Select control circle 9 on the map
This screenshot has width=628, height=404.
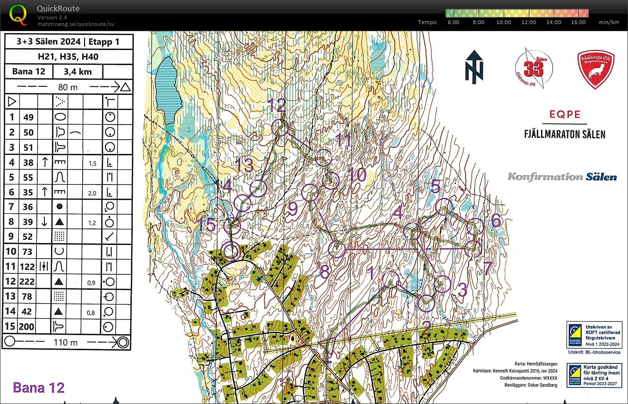[x=310, y=193]
